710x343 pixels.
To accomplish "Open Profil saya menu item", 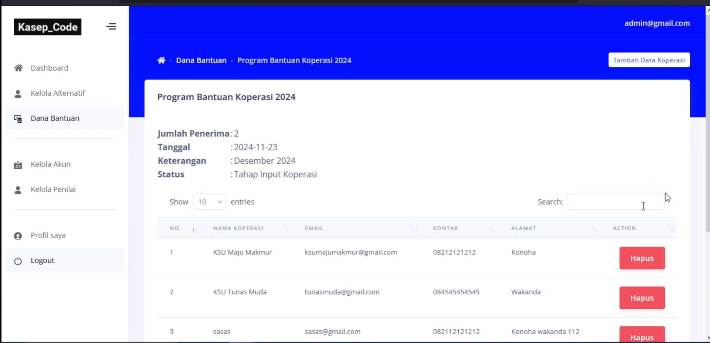I will 65,235.
